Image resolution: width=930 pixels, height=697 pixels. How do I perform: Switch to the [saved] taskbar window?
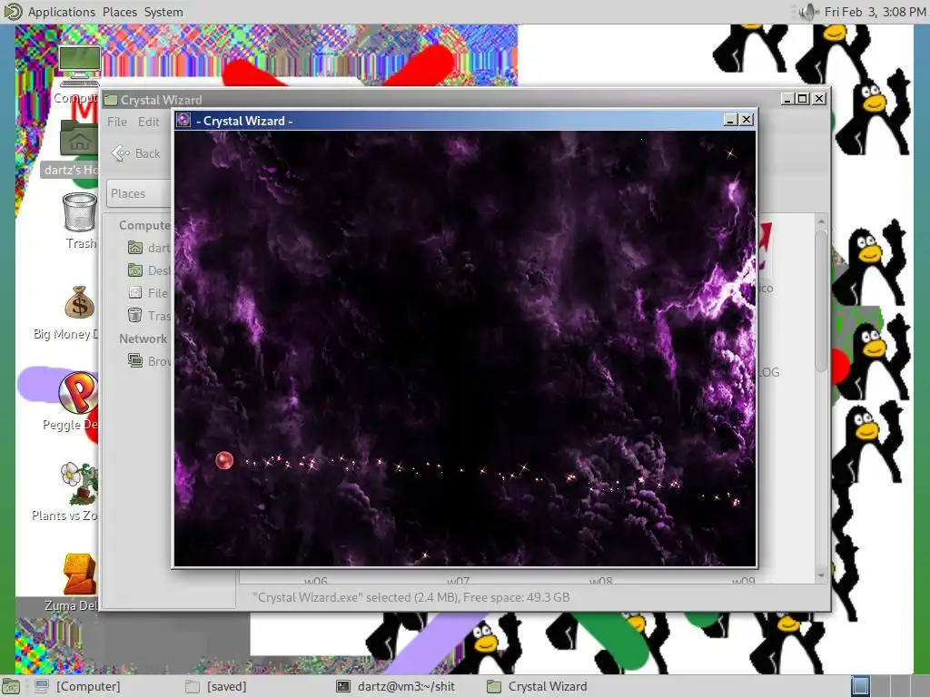point(216,686)
